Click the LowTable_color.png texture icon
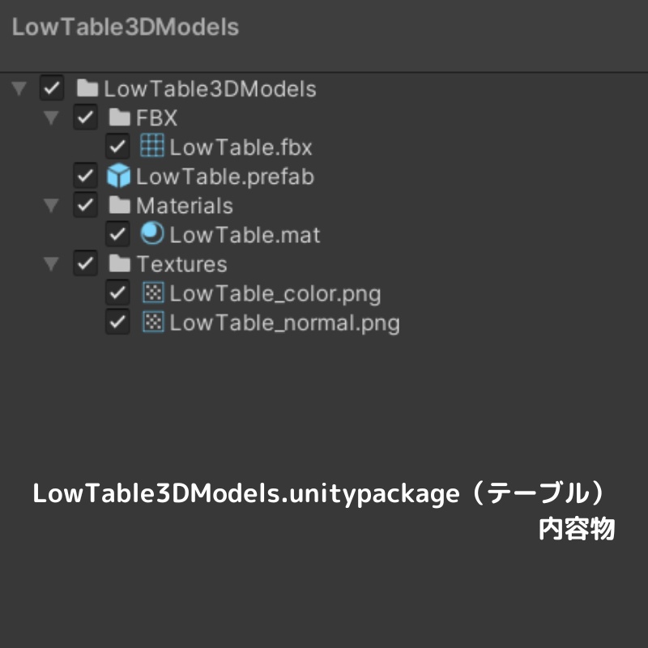The height and width of the screenshot is (648, 648). pyautogui.click(x=152, y=292)
